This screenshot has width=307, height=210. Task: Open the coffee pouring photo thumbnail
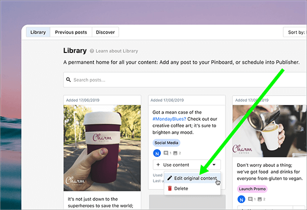(270, 131)
